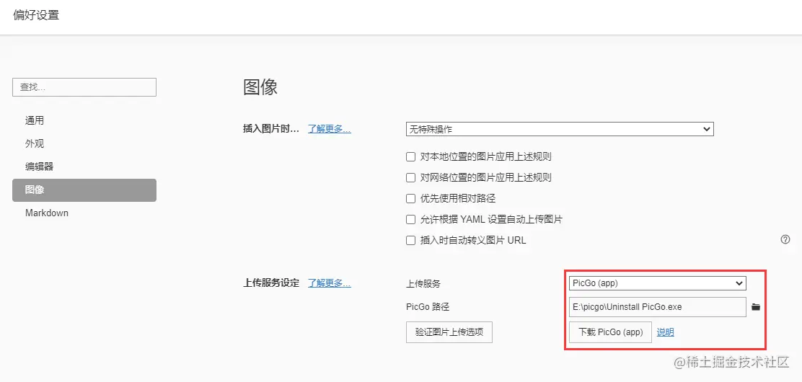This screenshot has width=802, height=382.
Task: Toggle auto escape image URL on insert
Action: pyautogui.click(x=410, y=240)
